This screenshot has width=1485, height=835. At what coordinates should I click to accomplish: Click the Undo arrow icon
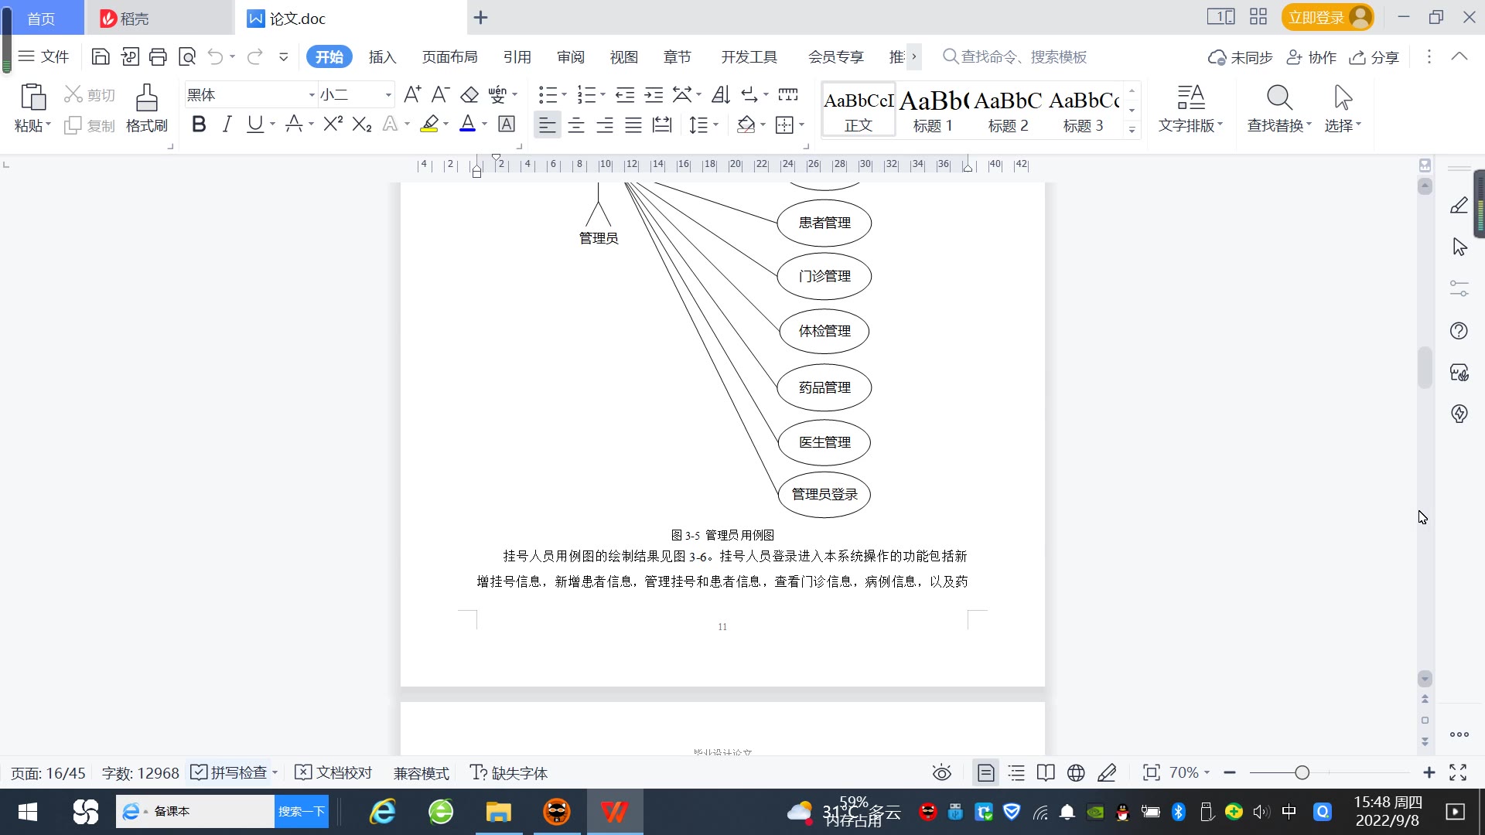click(215, 56)
